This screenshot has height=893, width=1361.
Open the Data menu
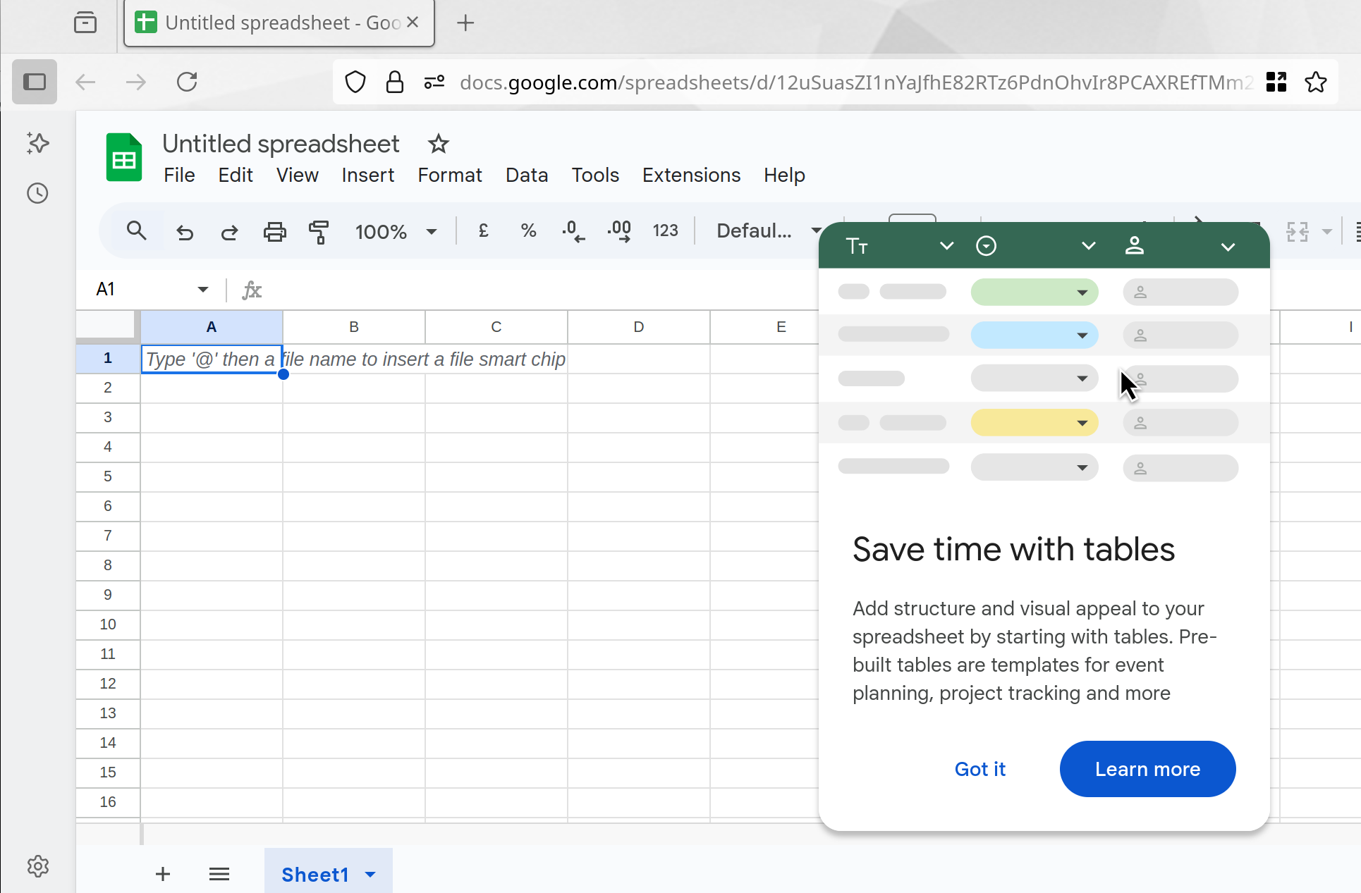click(527, 175)
